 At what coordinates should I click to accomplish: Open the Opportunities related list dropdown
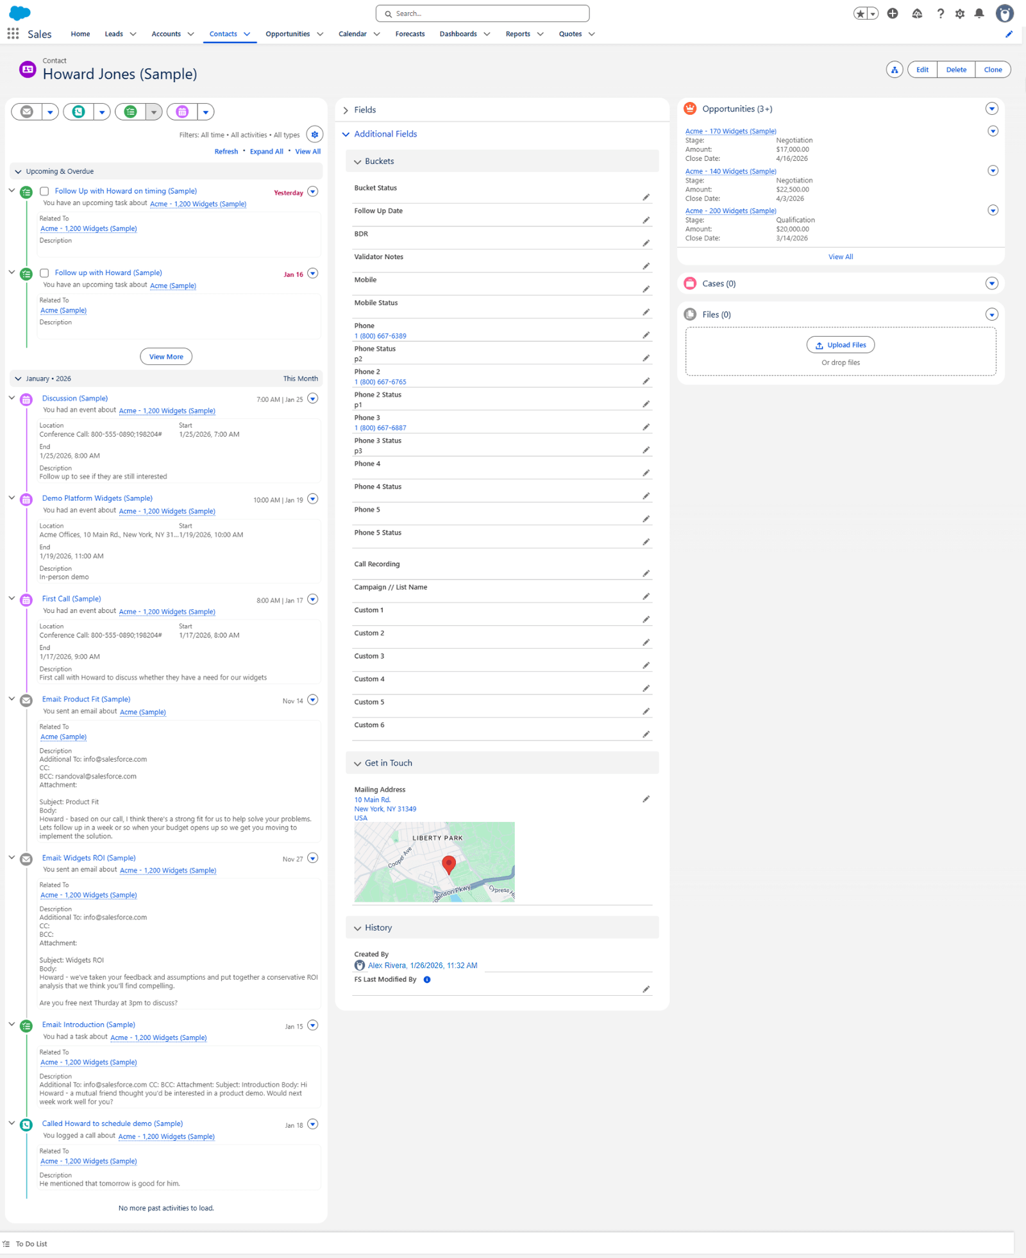[x=992, y=109]
